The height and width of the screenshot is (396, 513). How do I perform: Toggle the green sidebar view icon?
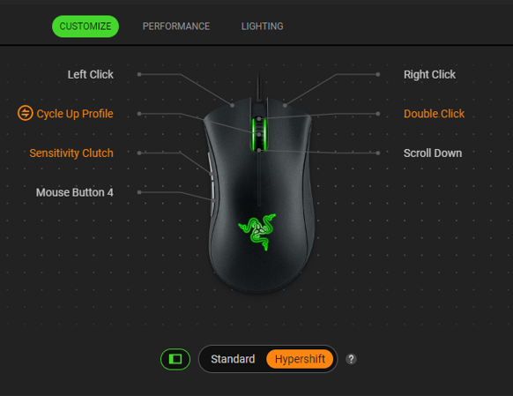(175, 359)
